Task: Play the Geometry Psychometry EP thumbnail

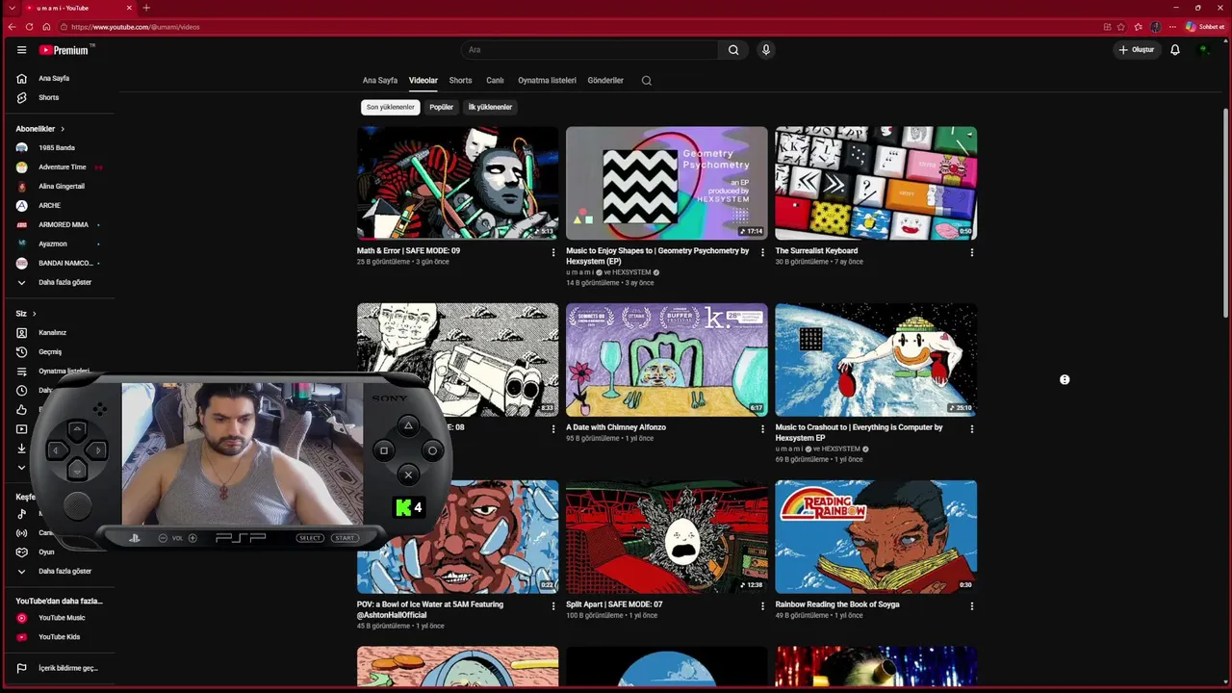Action: point(667,183)
